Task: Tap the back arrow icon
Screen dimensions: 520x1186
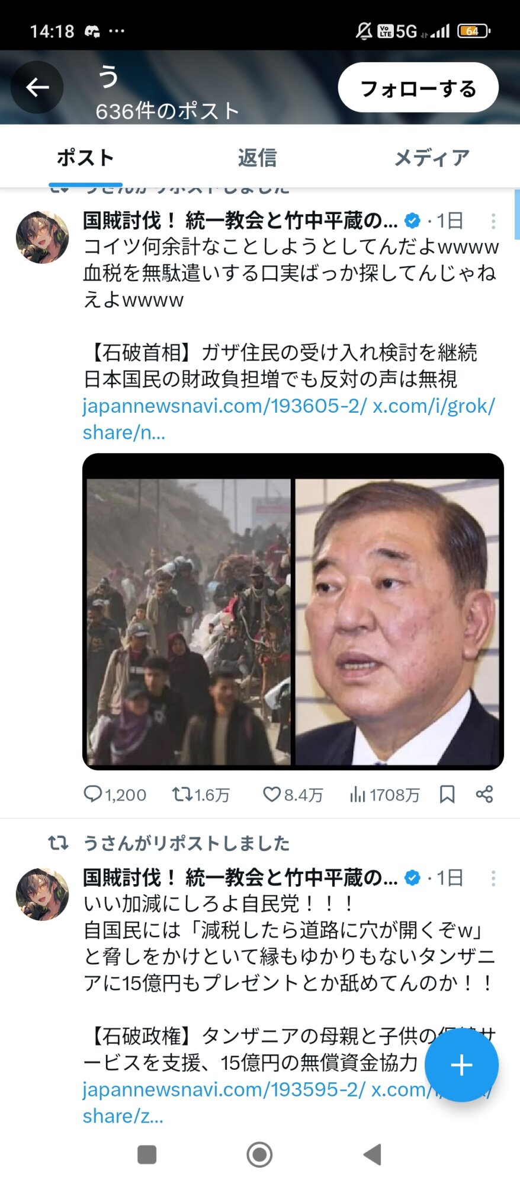Action: click(37, 88)
